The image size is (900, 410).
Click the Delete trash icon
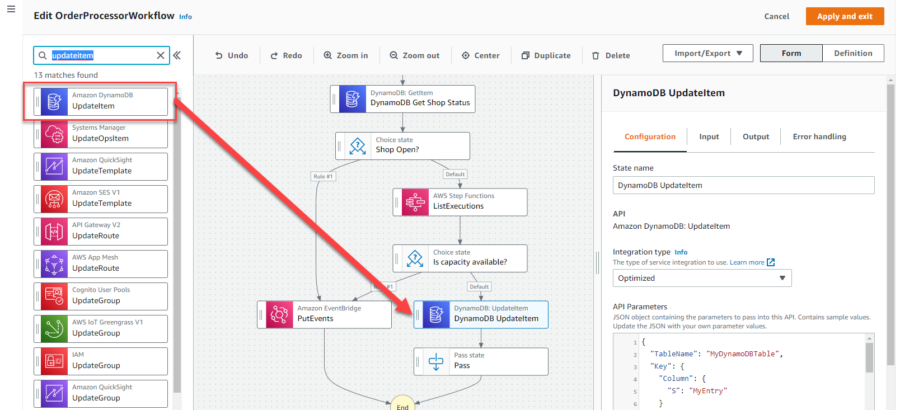pos(596,55)
